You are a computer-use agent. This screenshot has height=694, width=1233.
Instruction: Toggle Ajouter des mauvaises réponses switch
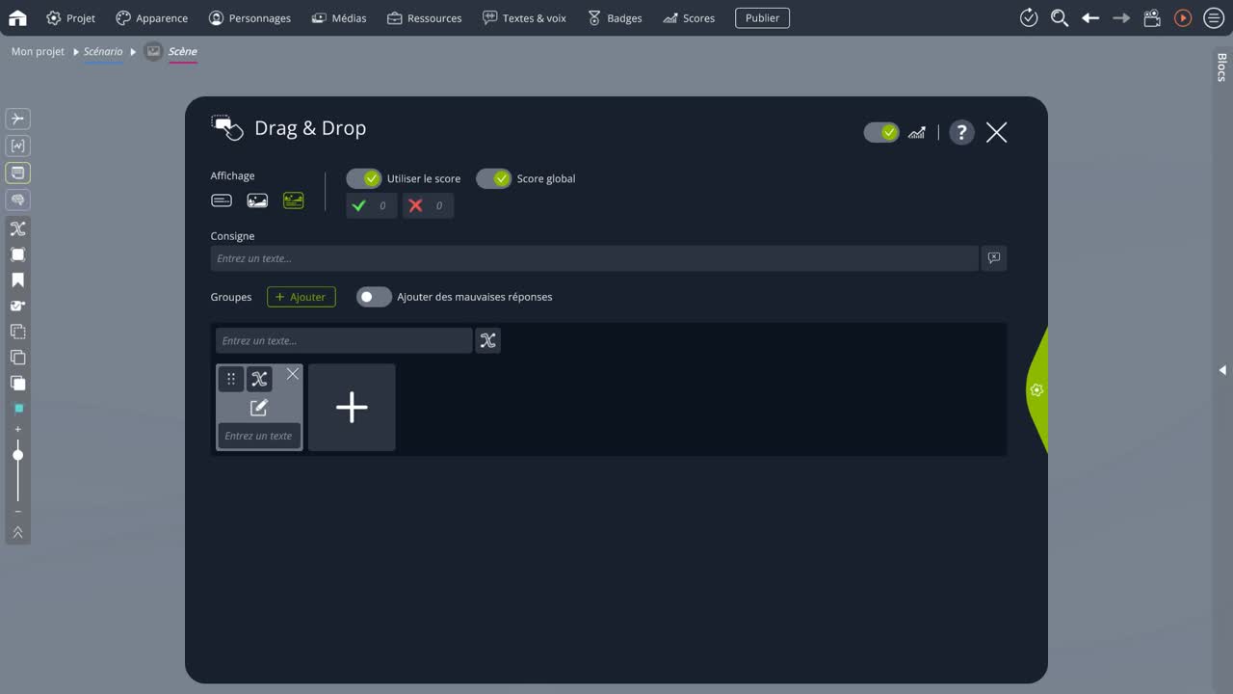pos(374,297)
